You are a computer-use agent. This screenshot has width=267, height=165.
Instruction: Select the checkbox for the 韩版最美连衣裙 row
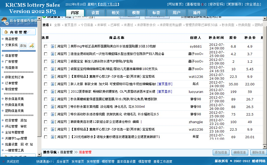pos(46,122)
